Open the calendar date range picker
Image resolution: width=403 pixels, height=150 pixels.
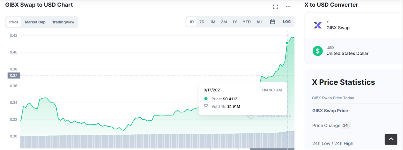(x=273, y=22)
